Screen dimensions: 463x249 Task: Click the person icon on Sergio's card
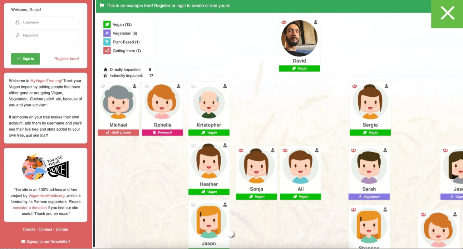click(x=387, y=86)
